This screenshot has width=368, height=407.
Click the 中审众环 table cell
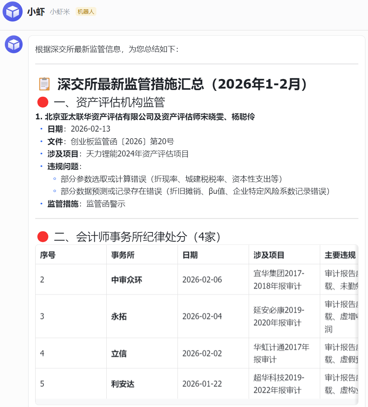[142, 279]
